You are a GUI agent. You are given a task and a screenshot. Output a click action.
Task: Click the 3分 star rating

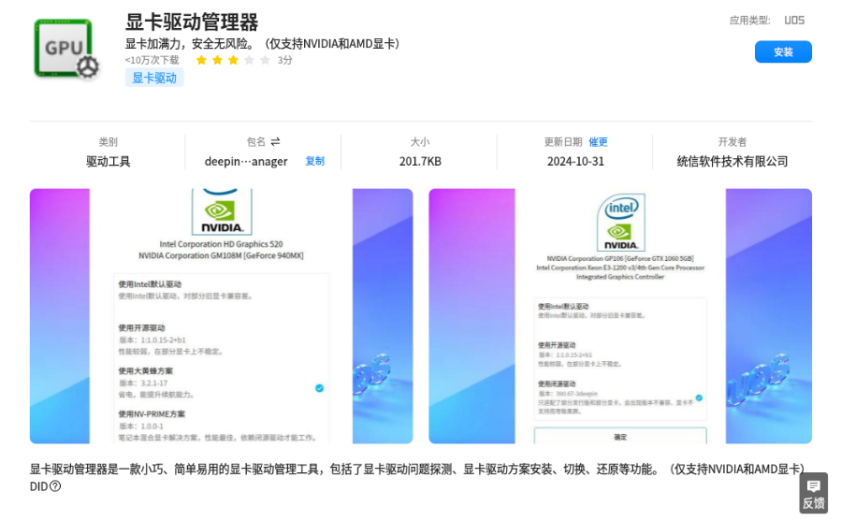[243, 60]
